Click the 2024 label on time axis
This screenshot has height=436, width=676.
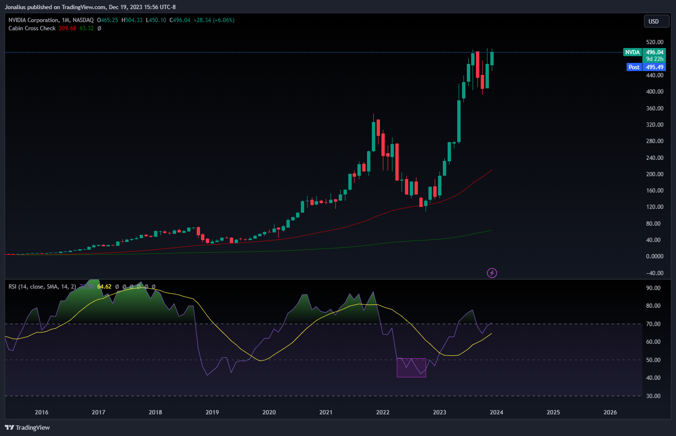click(497, 412)
